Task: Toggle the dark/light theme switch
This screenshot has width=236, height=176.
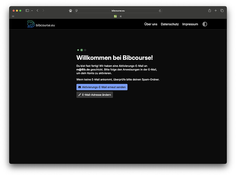Action: [205, 24]
